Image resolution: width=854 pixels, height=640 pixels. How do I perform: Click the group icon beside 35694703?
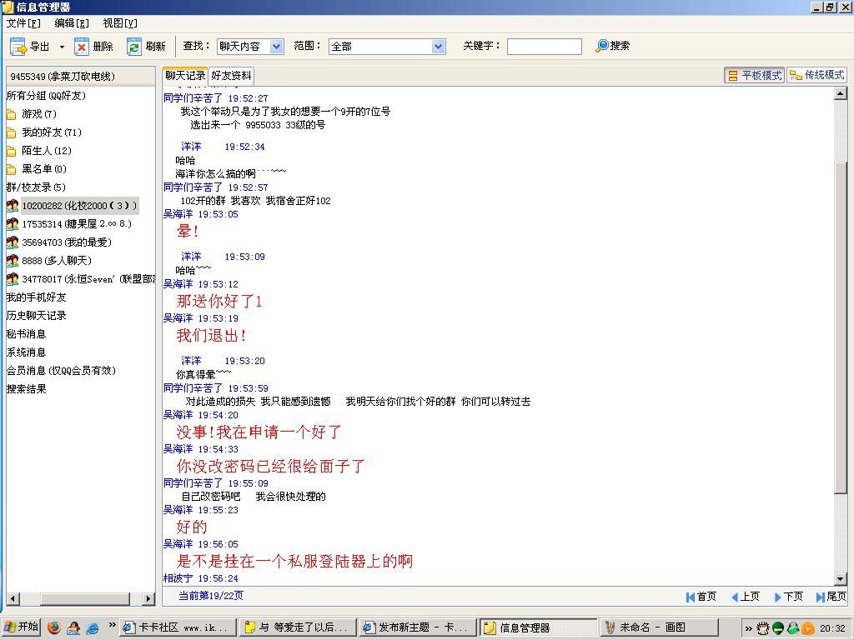12,242
